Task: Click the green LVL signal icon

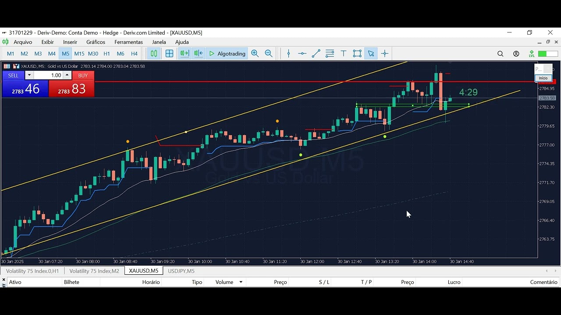Action: click(532, 54)
